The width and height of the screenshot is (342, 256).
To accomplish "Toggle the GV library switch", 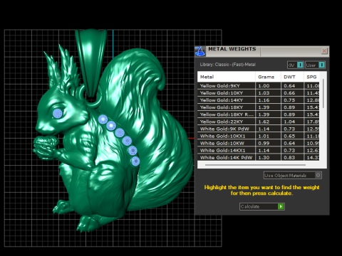I will click(x=296, y=65).
